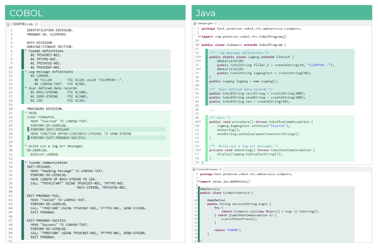Screen dimensions: 378x249
Task: Click the close X on the Csimpsrv.java tab
Action: click(216, 23)
